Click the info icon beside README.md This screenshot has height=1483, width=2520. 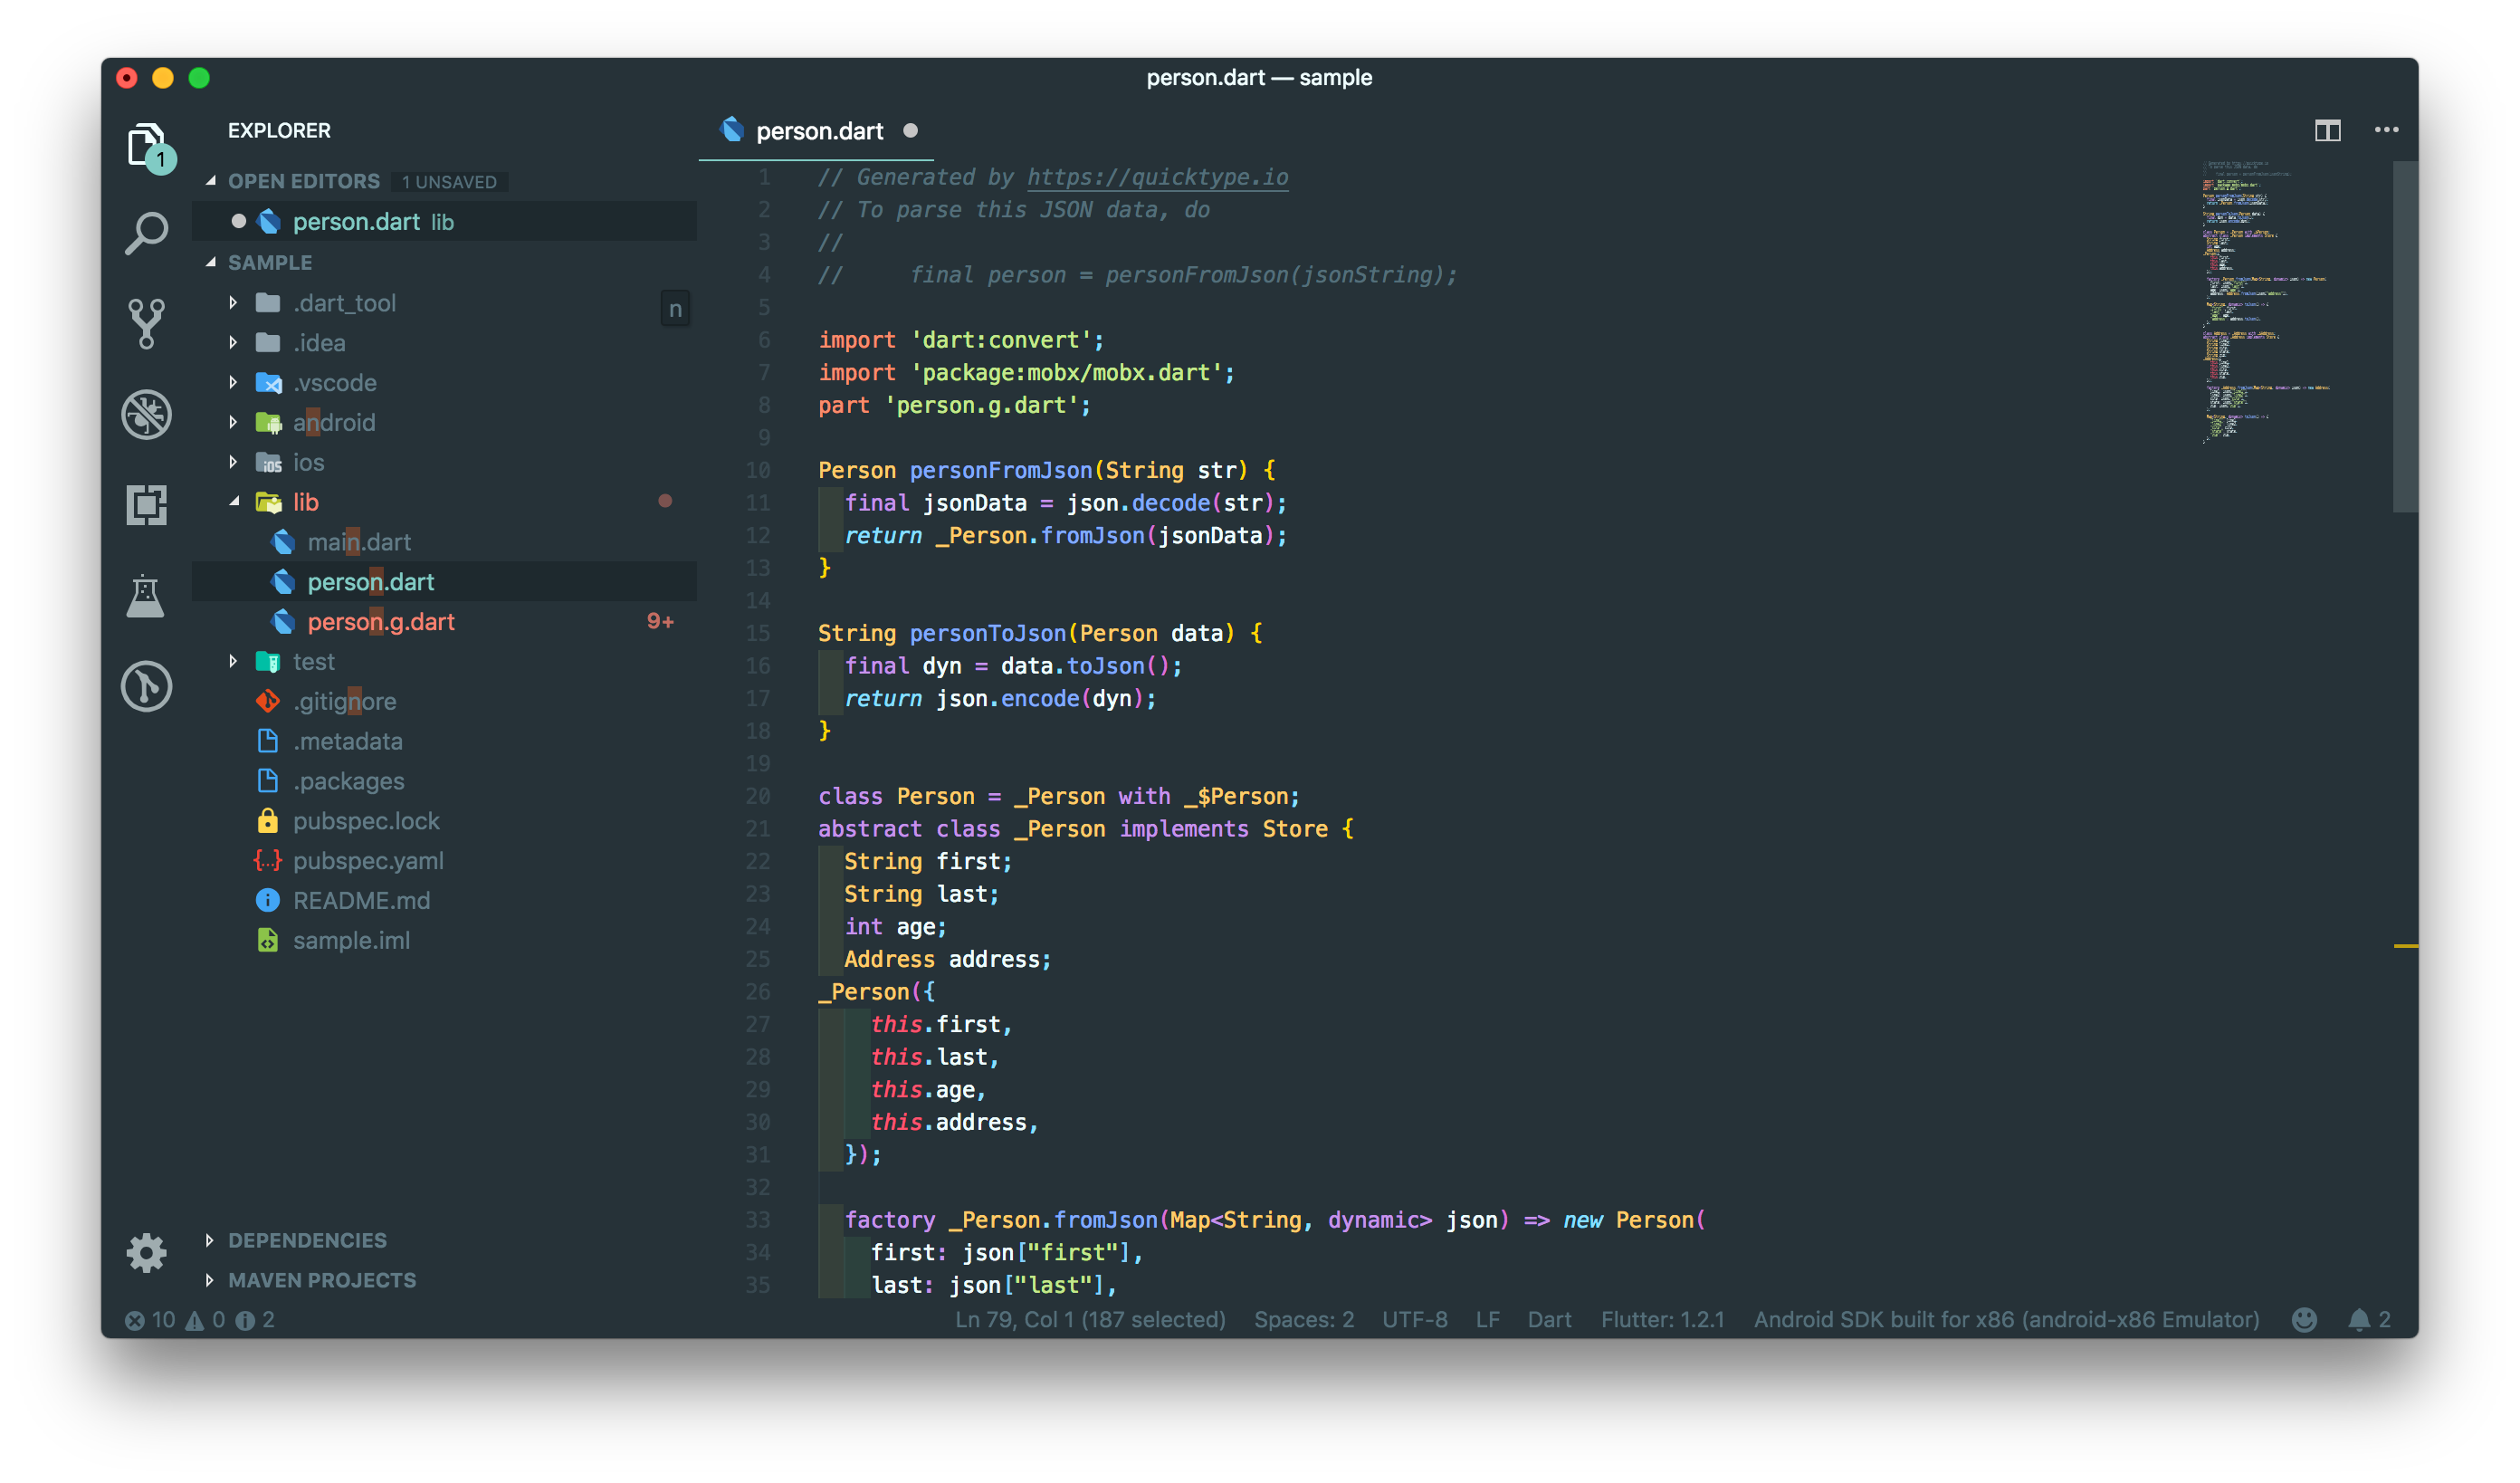coord(267,900)
